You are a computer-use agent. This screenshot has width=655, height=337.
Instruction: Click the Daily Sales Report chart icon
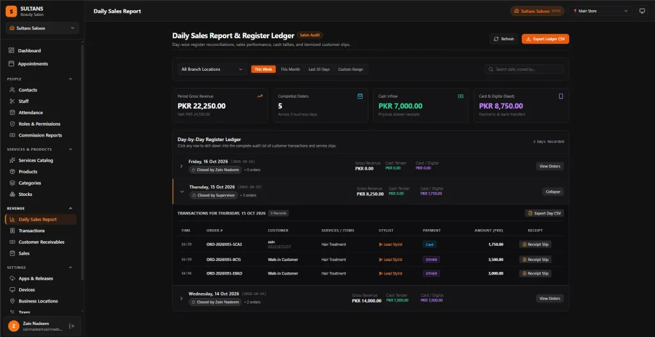click(x=12, y=220)
